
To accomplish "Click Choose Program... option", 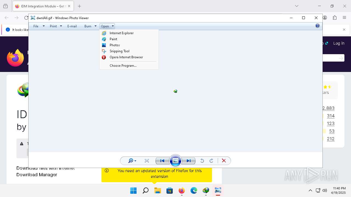I will pos(129,66).
